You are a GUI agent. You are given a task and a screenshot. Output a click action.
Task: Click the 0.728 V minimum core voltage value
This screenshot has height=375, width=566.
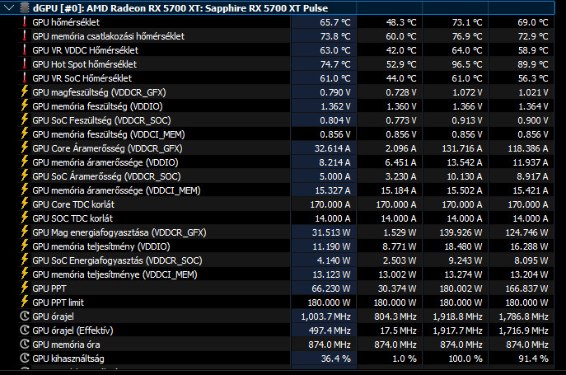401,92
